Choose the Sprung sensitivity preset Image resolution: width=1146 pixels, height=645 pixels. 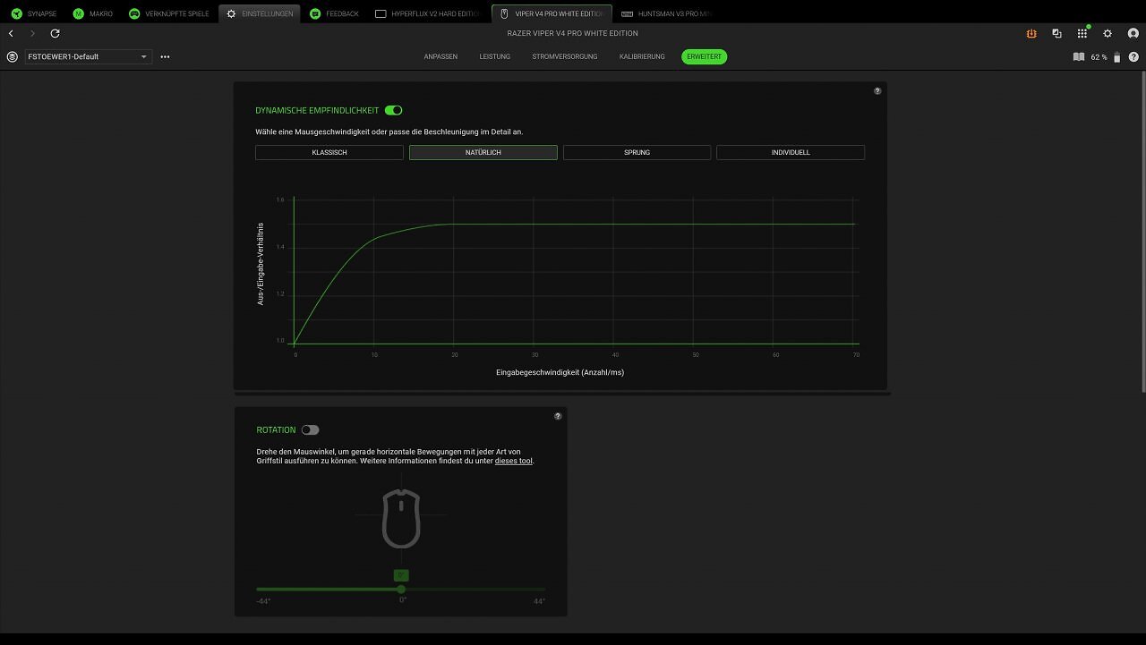point(637,152)
